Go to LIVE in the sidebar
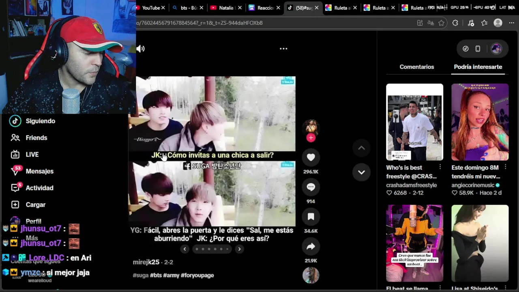This screenshot has height=292, width=519. [x=32, y=155]
